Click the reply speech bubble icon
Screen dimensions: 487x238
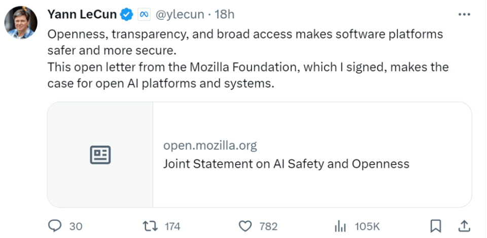click(x=55, y=226)
